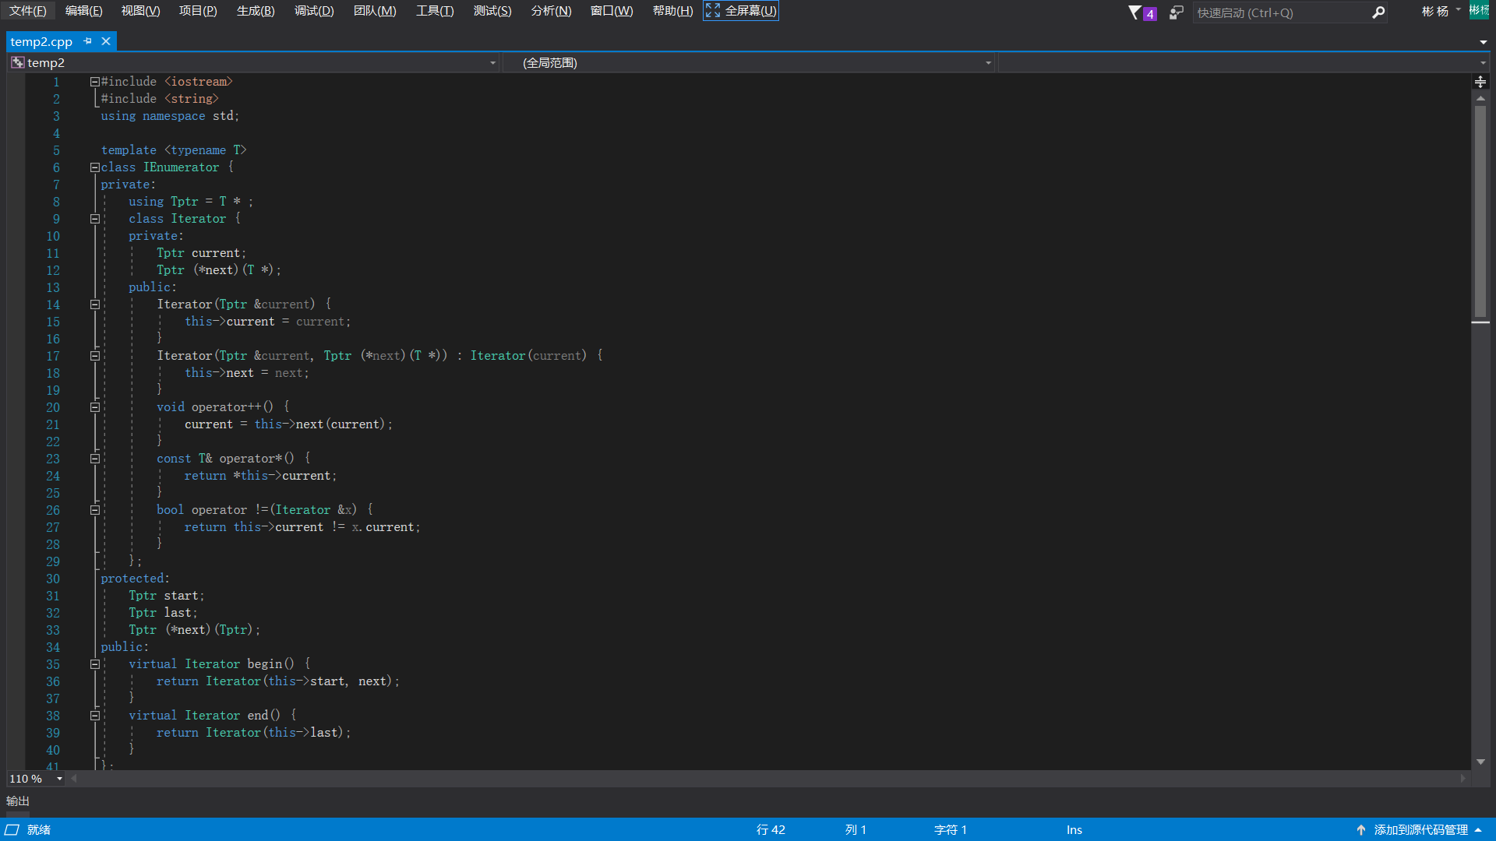This screenshot has height=841, width=1496.
Task: Open the 生成(B) menu
Action: click(x=256, y=11)
